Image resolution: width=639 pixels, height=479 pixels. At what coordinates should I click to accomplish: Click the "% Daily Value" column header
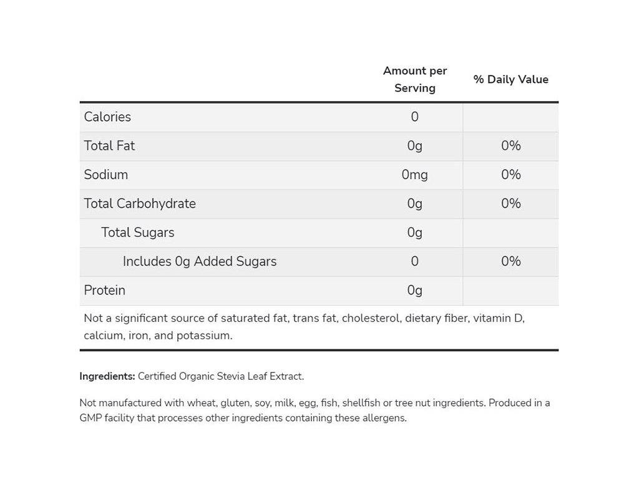tap(510, 79)
